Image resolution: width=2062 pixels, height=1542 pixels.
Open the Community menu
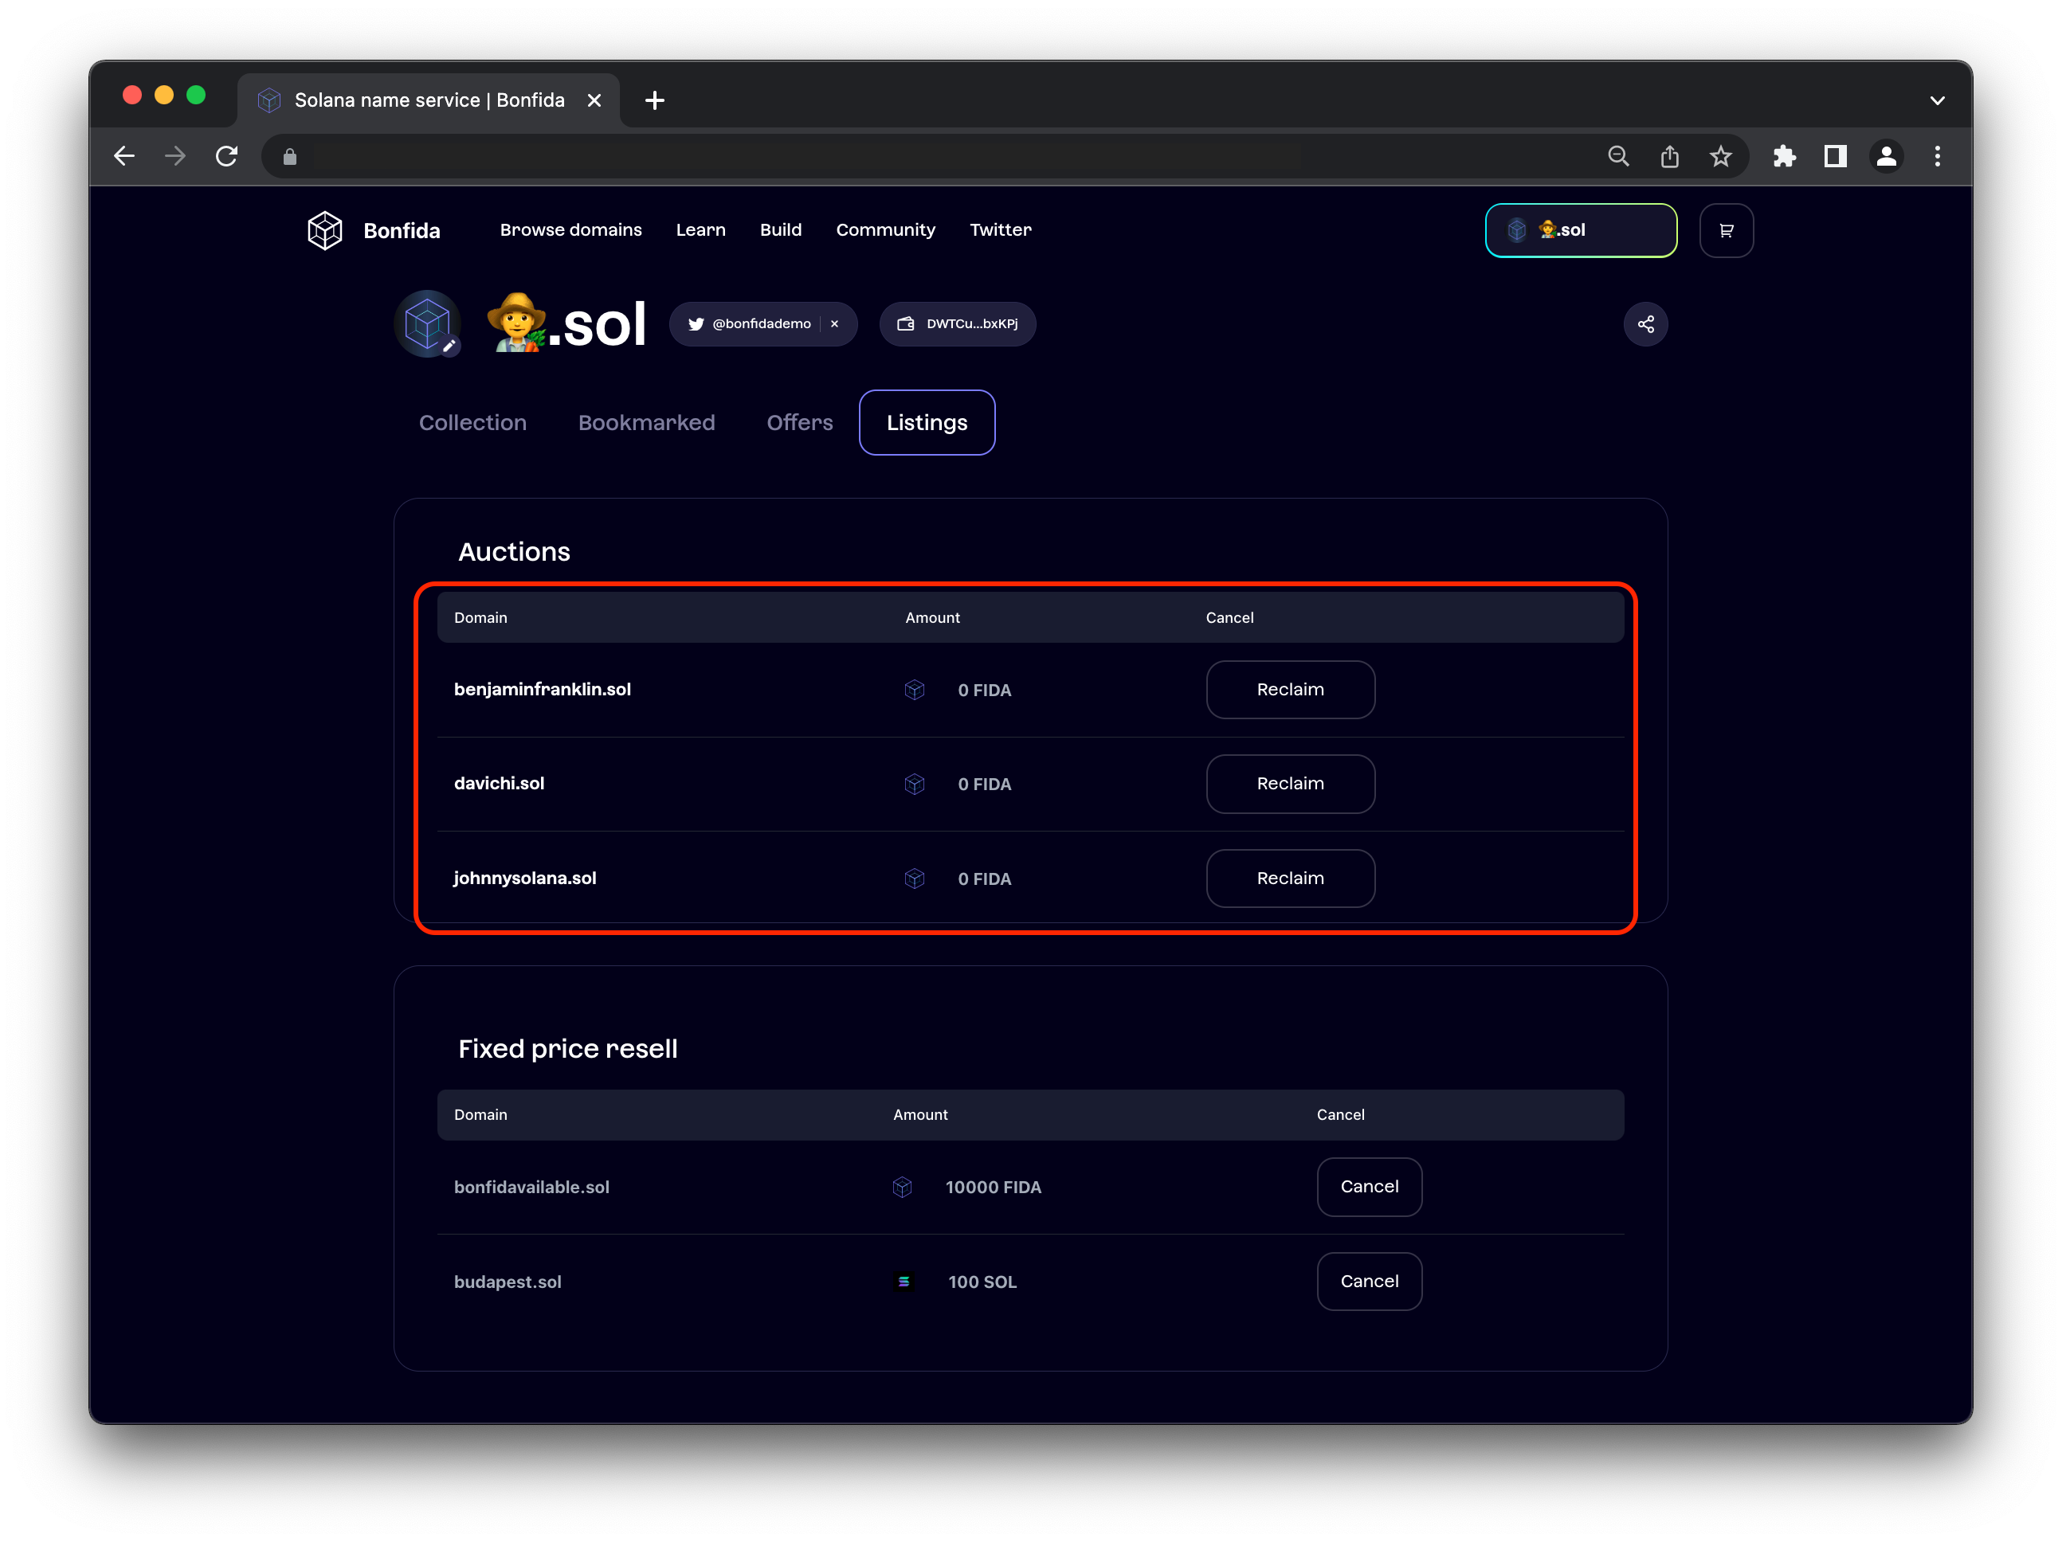point(885,230)
